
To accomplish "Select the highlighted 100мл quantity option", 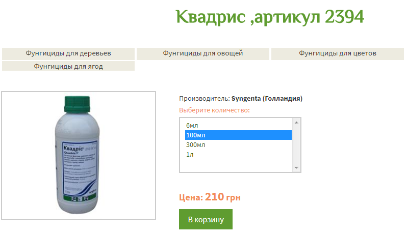I will 238,135.
